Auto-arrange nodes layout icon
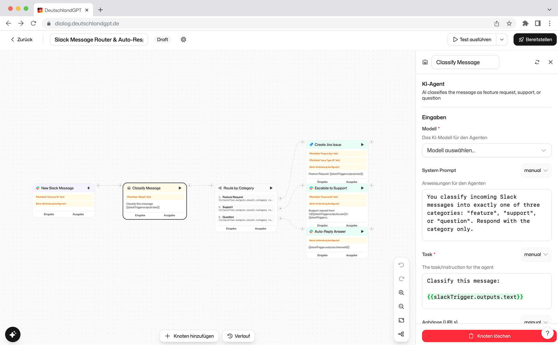Image resolution: width=558 pixels, height=345 pixels. 401,334
